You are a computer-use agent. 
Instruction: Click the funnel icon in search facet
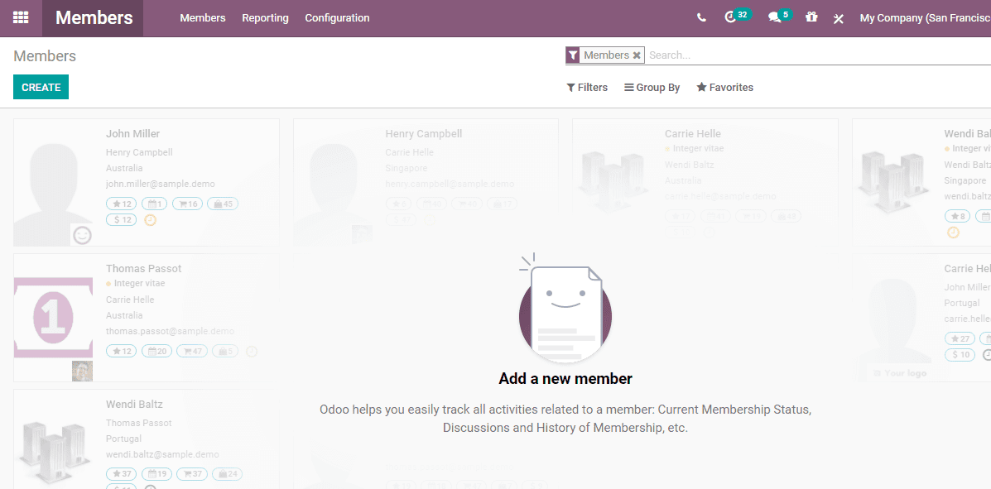click(573, 55)
